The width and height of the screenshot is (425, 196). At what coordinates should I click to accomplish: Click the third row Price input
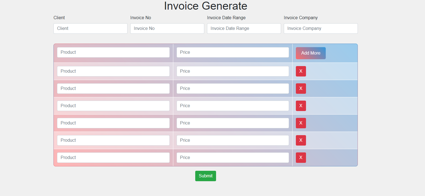click(233, 89)
